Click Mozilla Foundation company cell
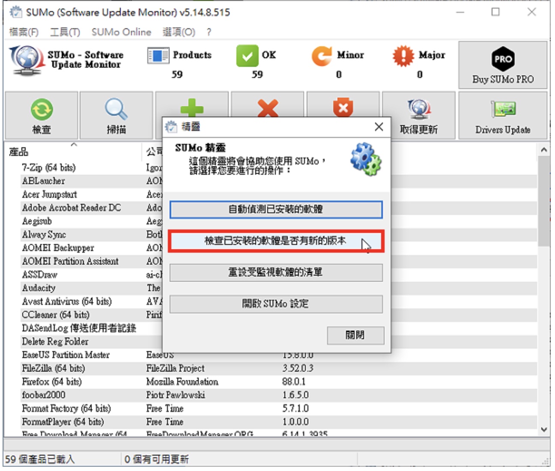The width and height of the screenshot is (555, 471). click(182, 382)
